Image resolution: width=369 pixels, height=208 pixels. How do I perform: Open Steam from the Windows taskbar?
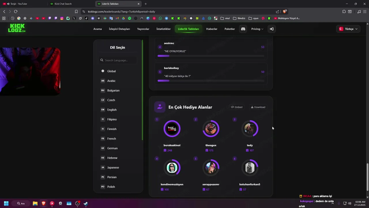pos(86,203)
